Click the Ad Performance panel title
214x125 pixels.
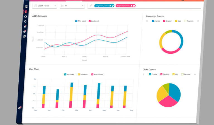(40, 16)
